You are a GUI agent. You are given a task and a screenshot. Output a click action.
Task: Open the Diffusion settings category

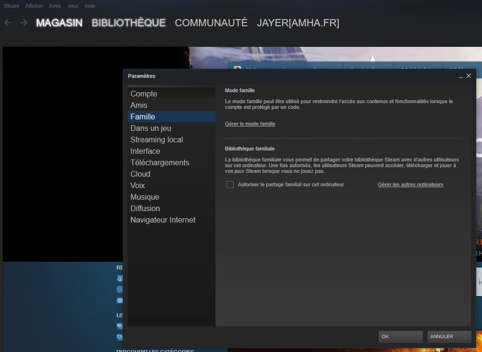tap(171, 208)
